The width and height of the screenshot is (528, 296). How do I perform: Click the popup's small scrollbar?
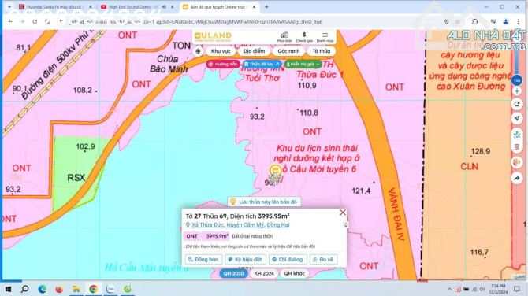coord(345,224)
